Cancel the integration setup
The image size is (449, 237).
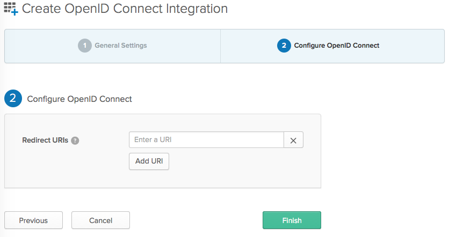(x=100, y=220)
